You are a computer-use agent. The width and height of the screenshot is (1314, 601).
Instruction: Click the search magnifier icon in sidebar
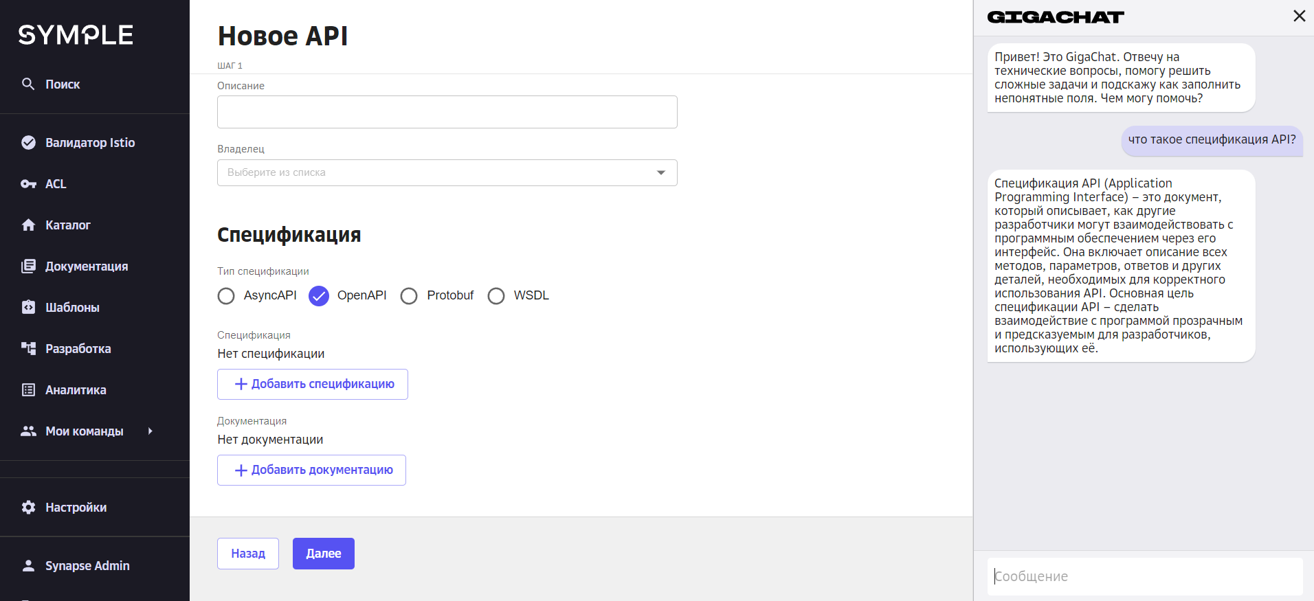(x=28, y=84)
